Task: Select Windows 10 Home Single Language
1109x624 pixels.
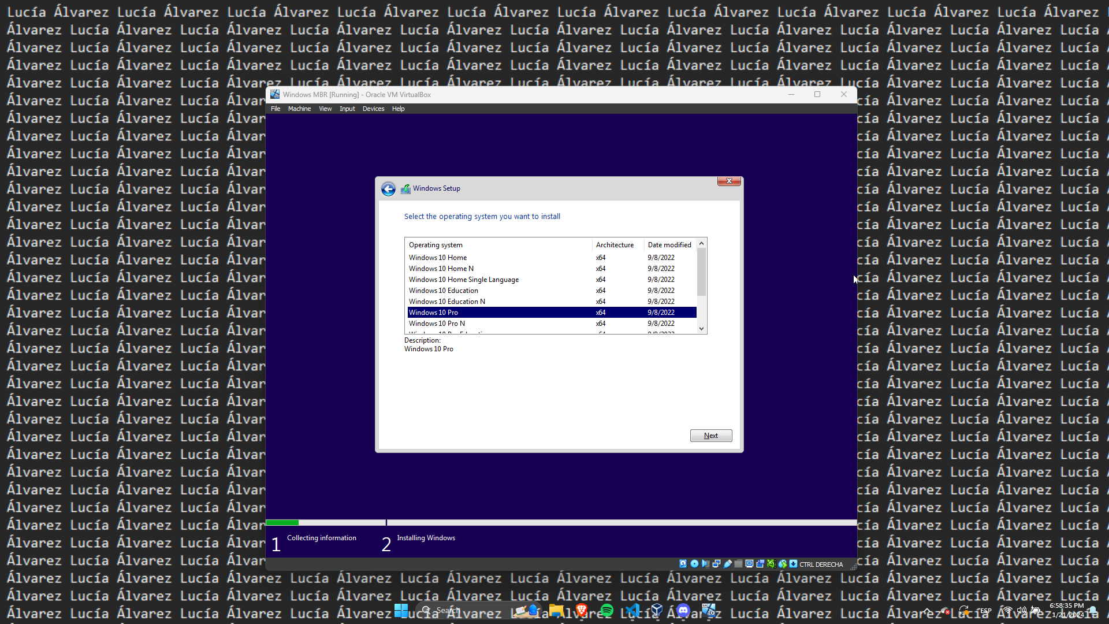Action: (463, 280)
